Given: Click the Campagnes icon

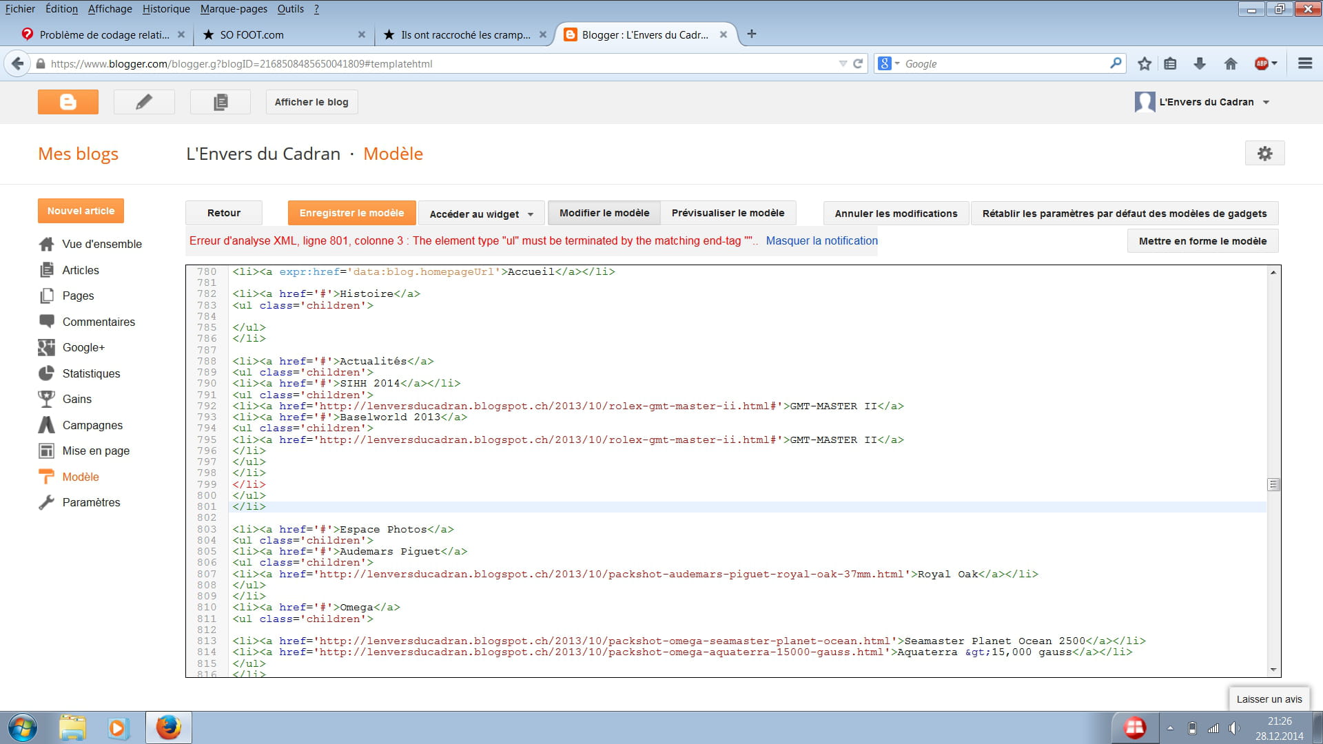Looking at the screenshot, I should coord(46,425).
